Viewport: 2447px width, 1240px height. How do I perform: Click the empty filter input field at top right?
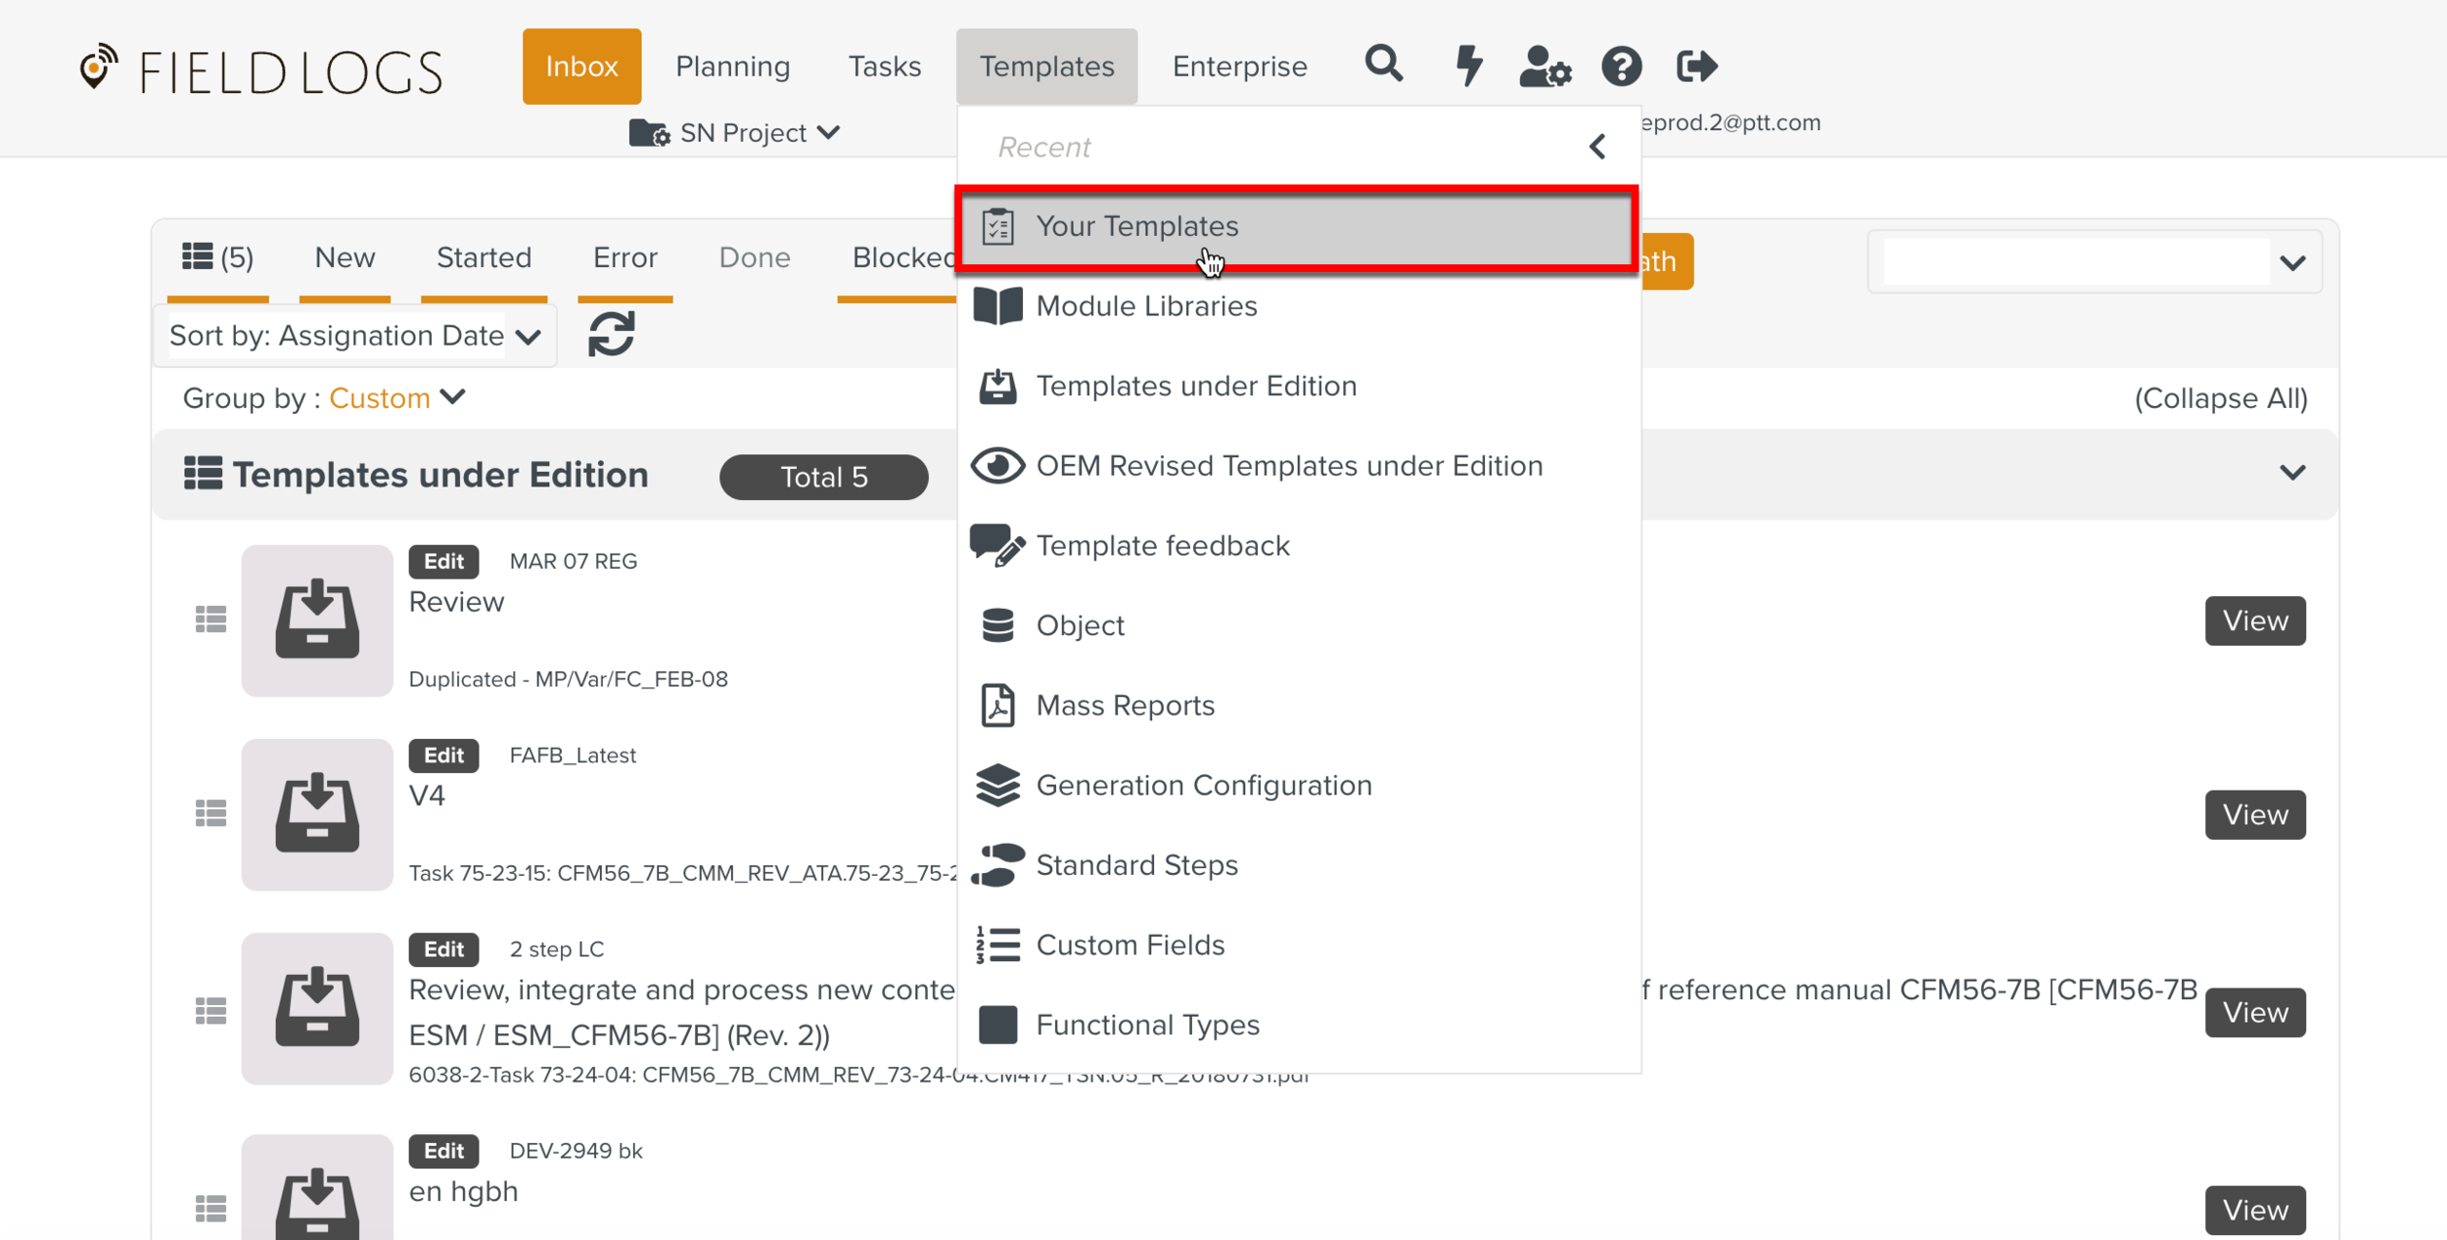click(2075, 262)
